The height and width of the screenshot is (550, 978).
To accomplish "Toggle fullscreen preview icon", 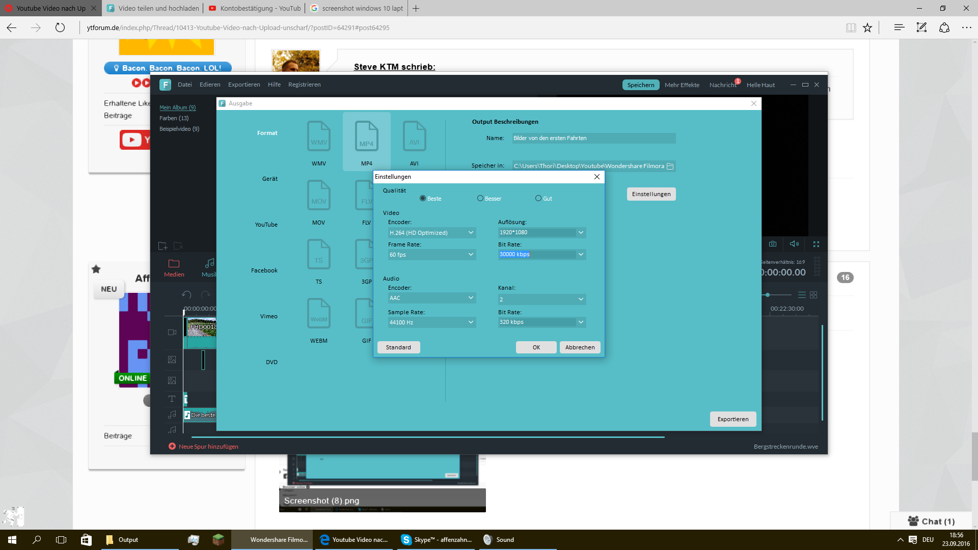I will click(816, 244).
